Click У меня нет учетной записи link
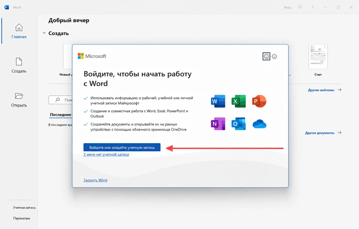 click(x=106, y=155)
